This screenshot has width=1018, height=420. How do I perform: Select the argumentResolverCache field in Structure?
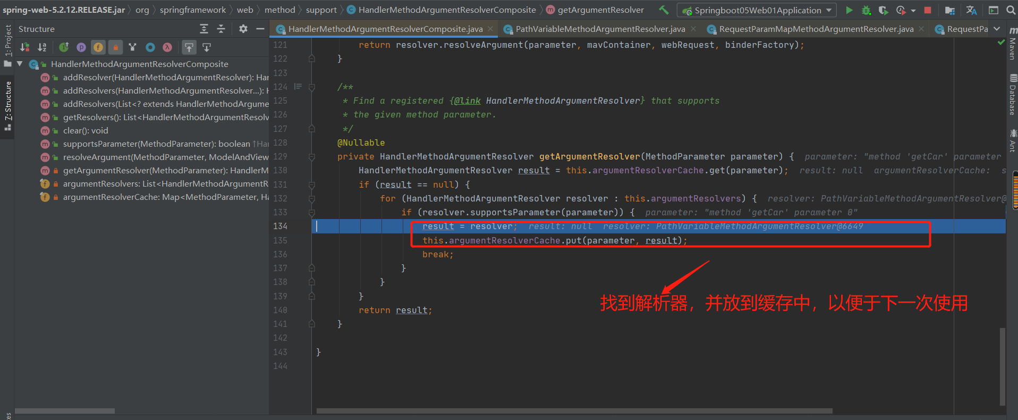coord(165,197)
